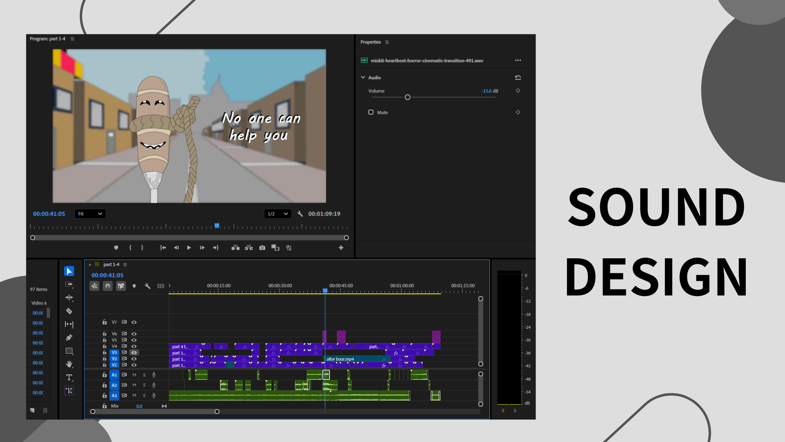Select the Razor tool

click(69, 311)
